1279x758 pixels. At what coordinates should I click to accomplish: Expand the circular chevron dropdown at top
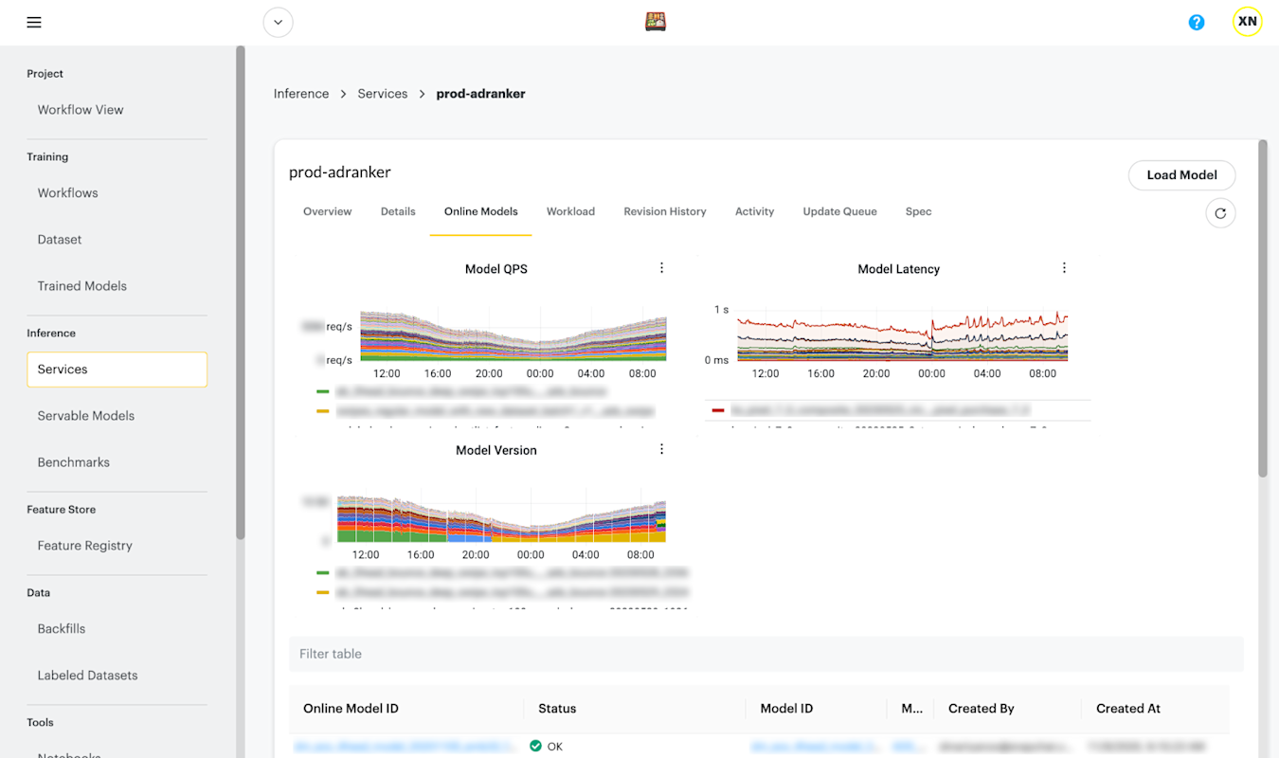coord(278,22)
